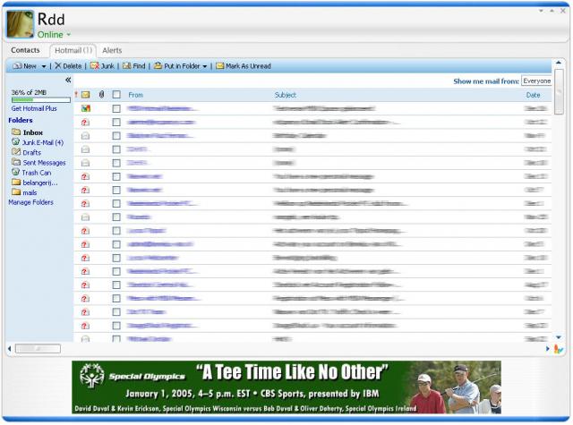Click Mark As Unread in toolbar

click(244, 66)
